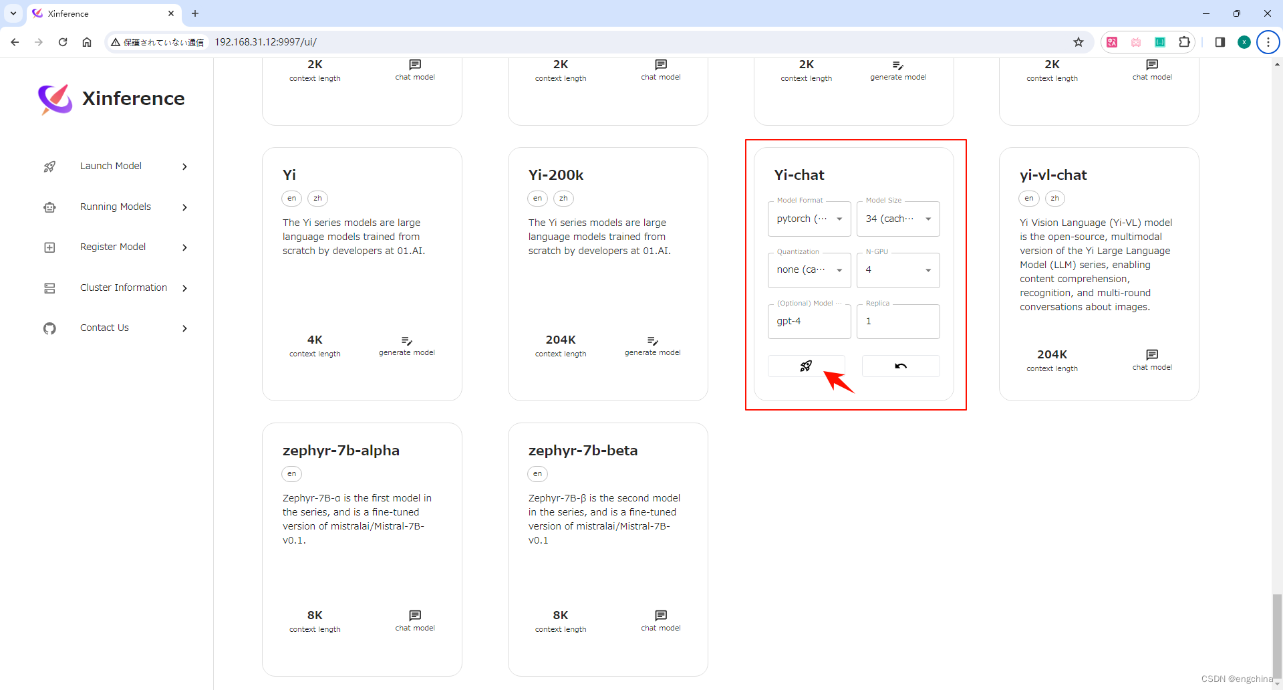The width and height of the screenshot is (1283, 690).
Task: Click the plus-box icon beside Register Model
Action: coord(49,247)
